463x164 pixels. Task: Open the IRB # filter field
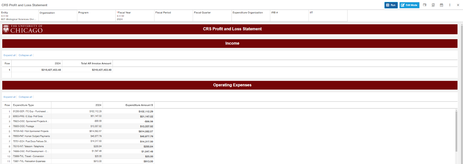(x=289, y=16)
